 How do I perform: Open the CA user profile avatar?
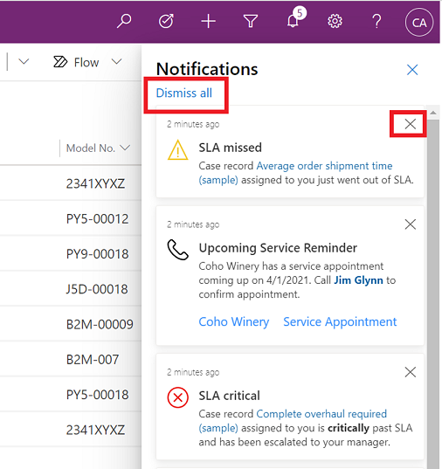419,23
